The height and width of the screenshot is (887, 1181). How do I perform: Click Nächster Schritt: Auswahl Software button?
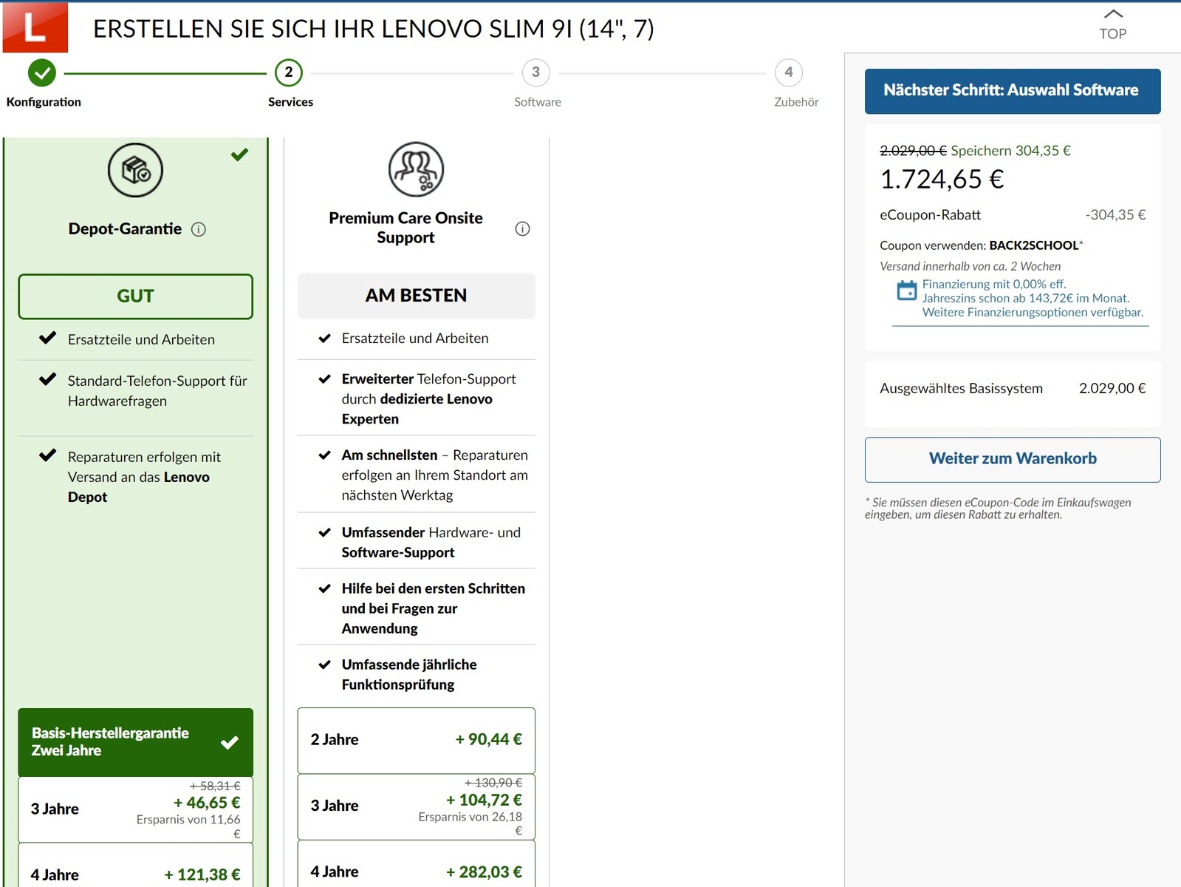1012,91
